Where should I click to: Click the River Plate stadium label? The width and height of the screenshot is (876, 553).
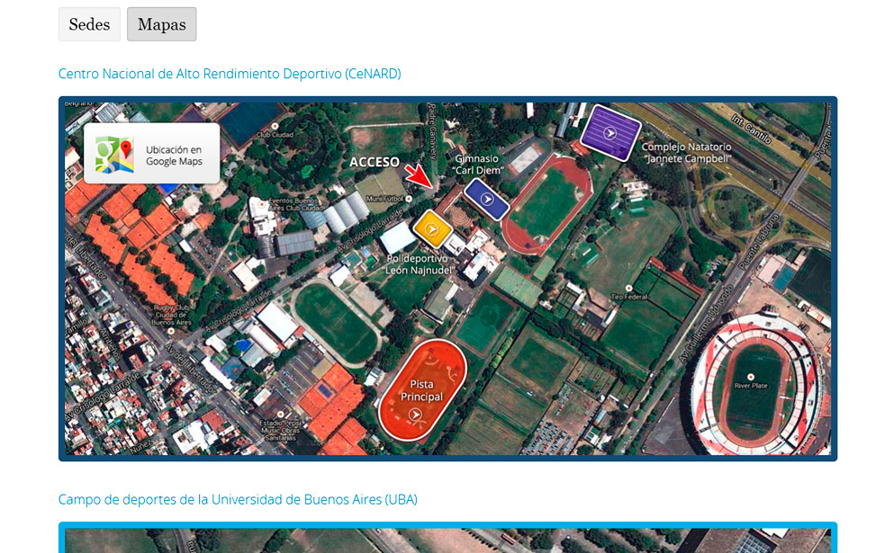[751, 385]
